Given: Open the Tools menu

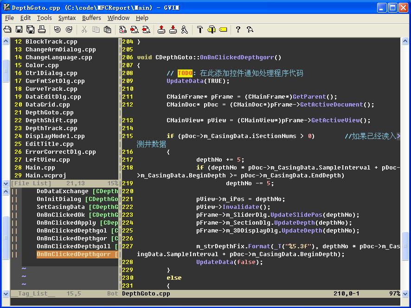Looking at the screenshot, I should click(45, 18).
